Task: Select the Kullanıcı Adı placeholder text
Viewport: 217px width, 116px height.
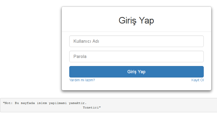Action: (86, 41)
